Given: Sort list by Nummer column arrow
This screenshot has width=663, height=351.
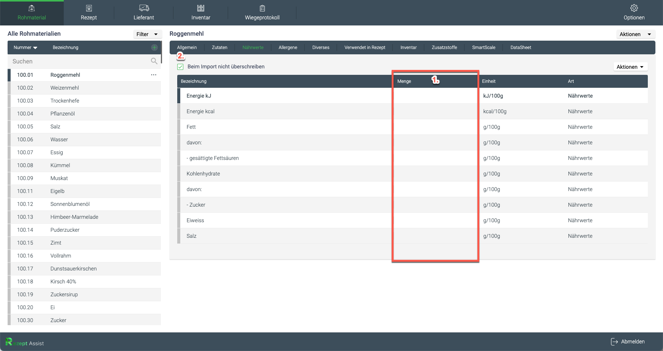Looking at the screenshot, I should (x=35, y=48).
